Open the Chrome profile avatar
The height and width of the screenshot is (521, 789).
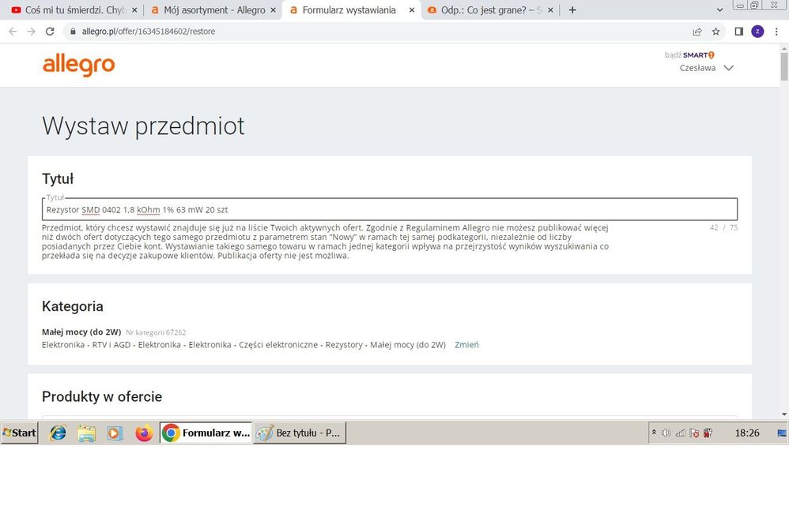(757, 32)
